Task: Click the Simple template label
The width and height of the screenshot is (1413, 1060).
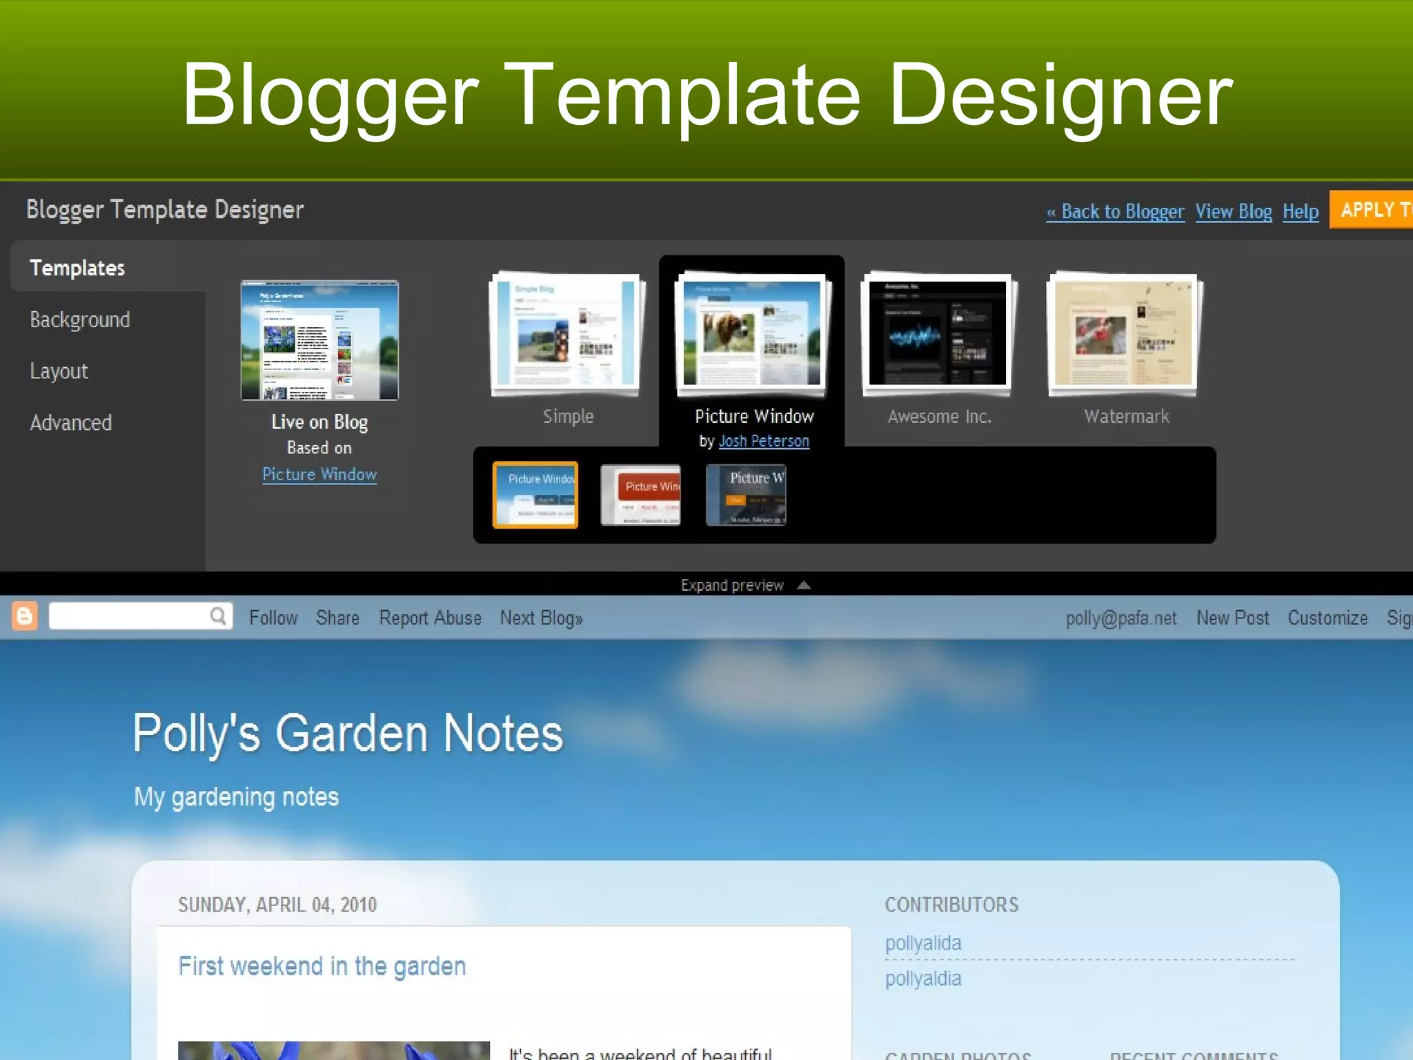Action: tap(568, 416)
